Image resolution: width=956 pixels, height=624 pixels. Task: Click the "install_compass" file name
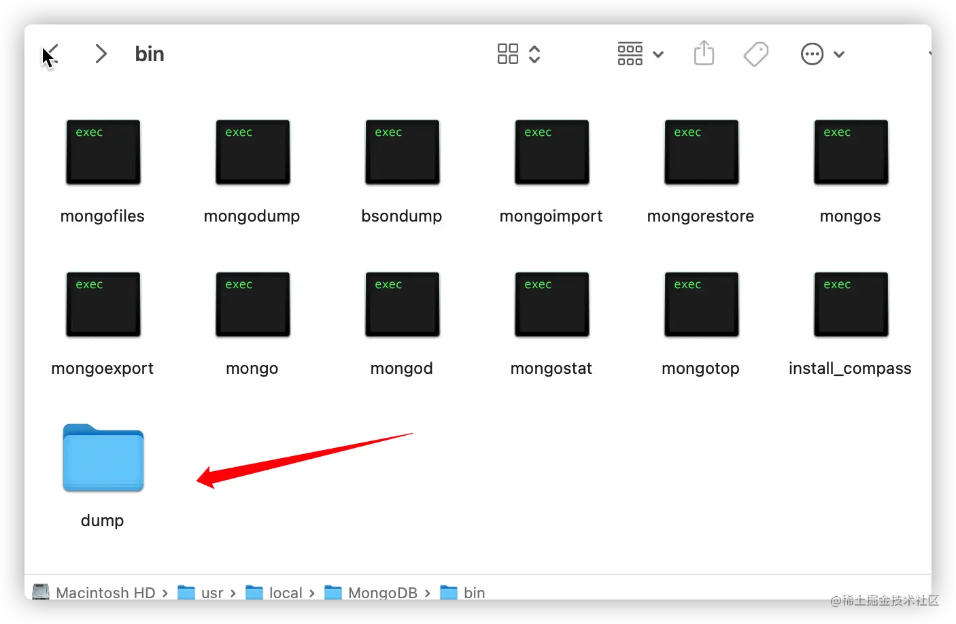pyautogui.click(x=851, y=369)
